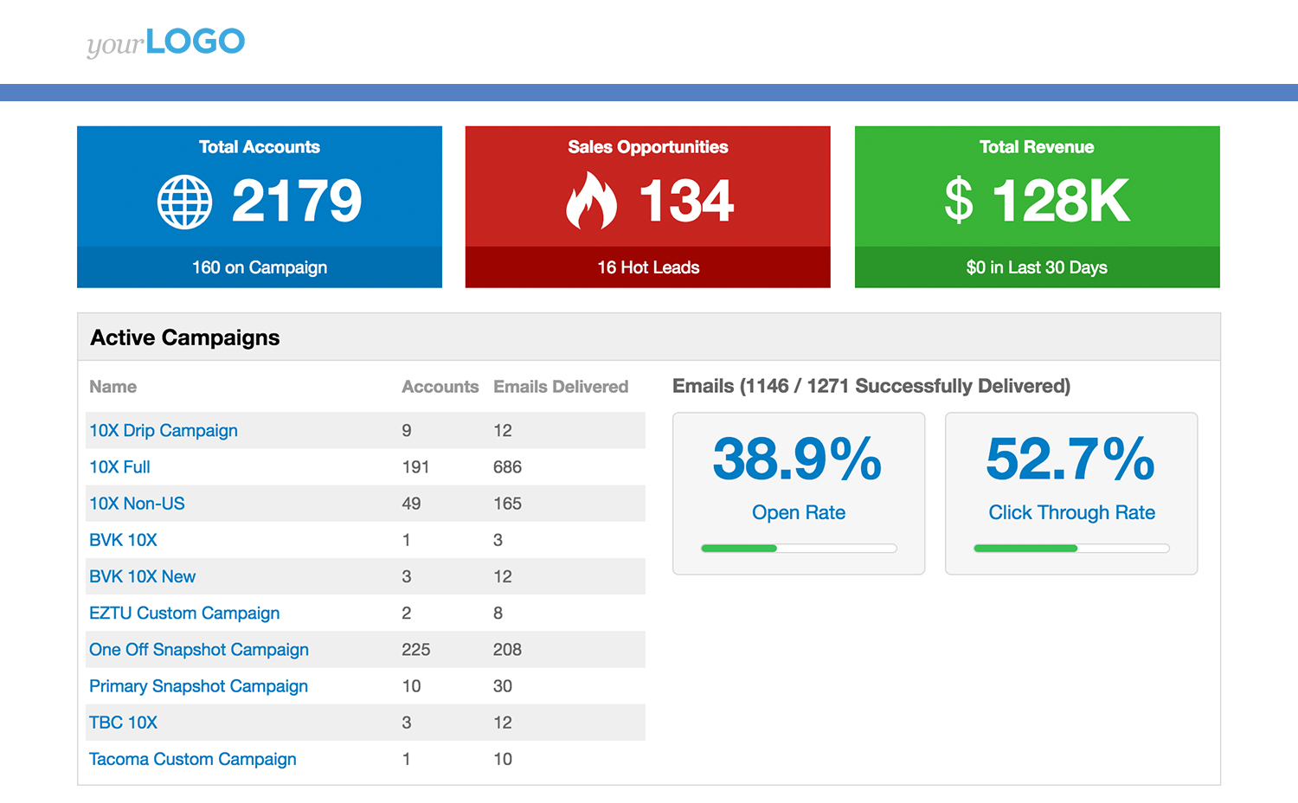Open EZTU Custom Campaign link

pos(184,613)
